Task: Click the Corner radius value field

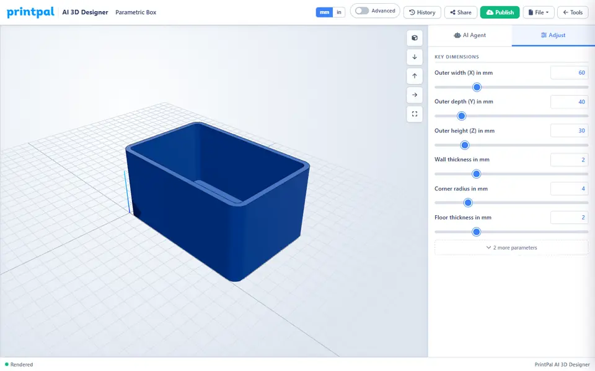Action: pyautogui.click(x=569, y=189)
